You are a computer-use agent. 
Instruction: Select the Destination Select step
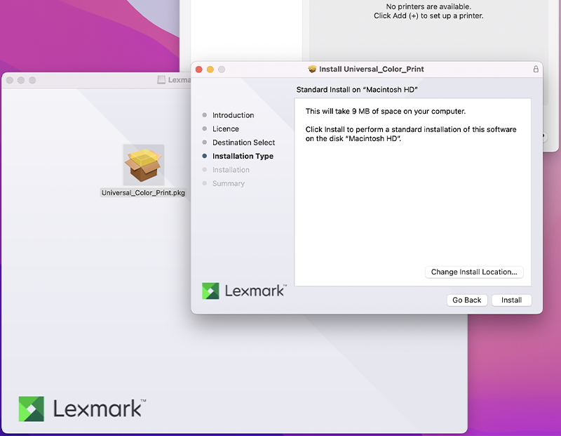point(243,143)
